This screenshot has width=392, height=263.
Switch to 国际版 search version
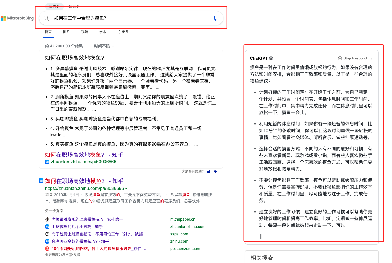[x=74, y=6]
